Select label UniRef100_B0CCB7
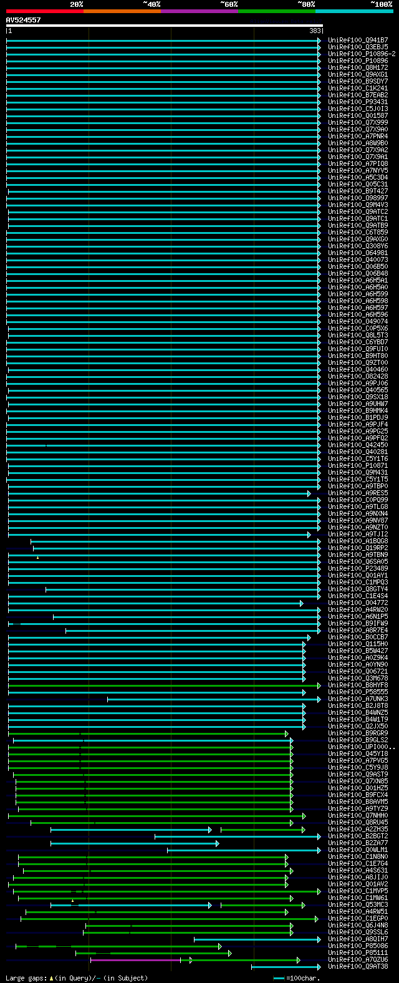399x983 pixels. pos(358,637)
